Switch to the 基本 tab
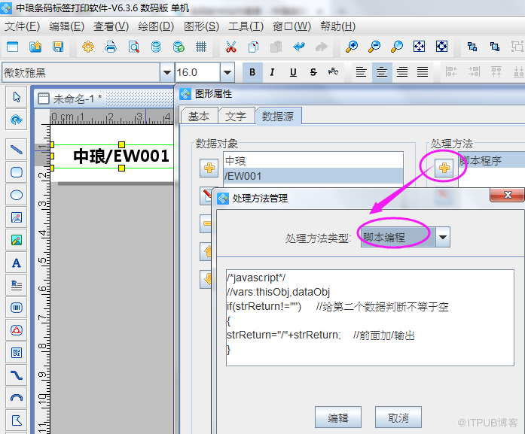 pos(199,116)
